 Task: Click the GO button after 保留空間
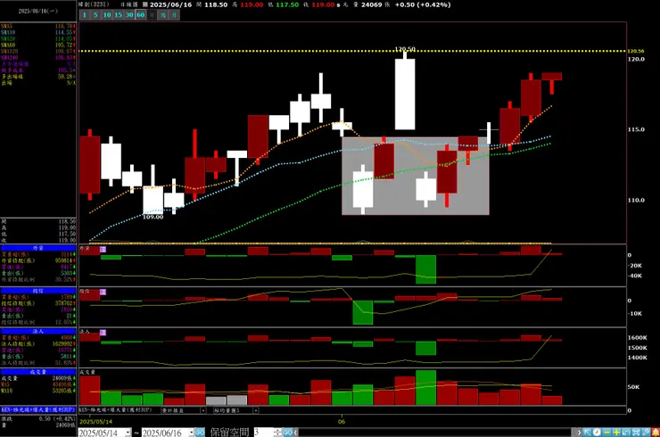287,433
